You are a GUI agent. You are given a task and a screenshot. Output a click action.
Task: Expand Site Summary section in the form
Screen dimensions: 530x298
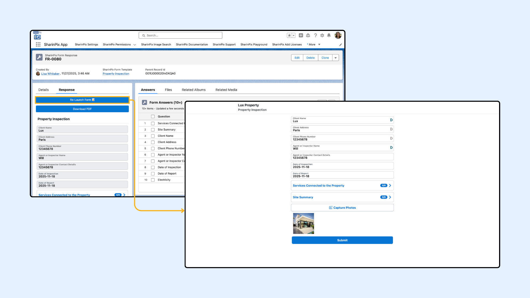342,197
